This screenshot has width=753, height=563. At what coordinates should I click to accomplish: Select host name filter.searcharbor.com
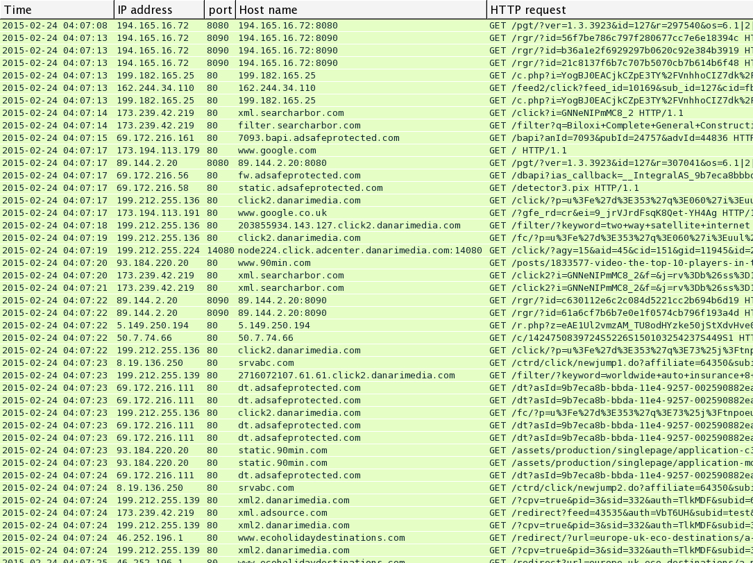coord(299,126)
